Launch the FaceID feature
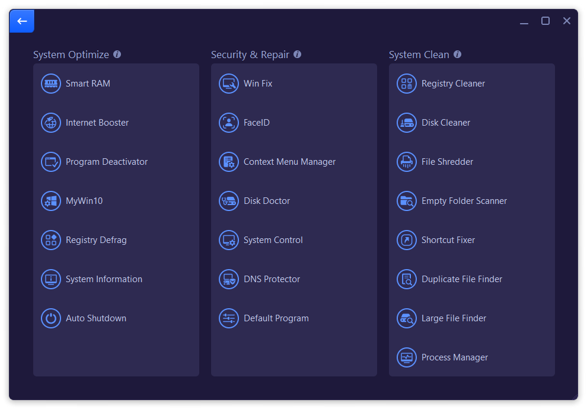This screenshot has width=587, height=409. point(257,123)
